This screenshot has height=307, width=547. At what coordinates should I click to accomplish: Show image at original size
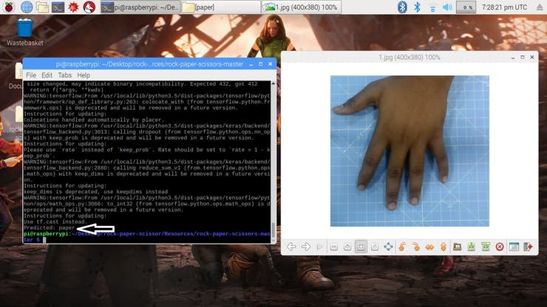(x=375, y=246)
